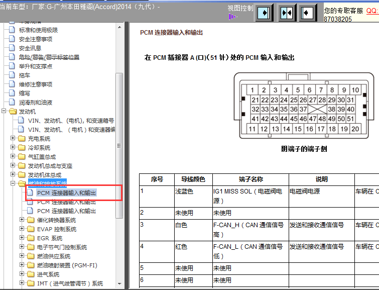Expand 燃油喷射装置 (PGM-FI) folder
Viewport: 379px width, 290px height.
coord(22,264)
